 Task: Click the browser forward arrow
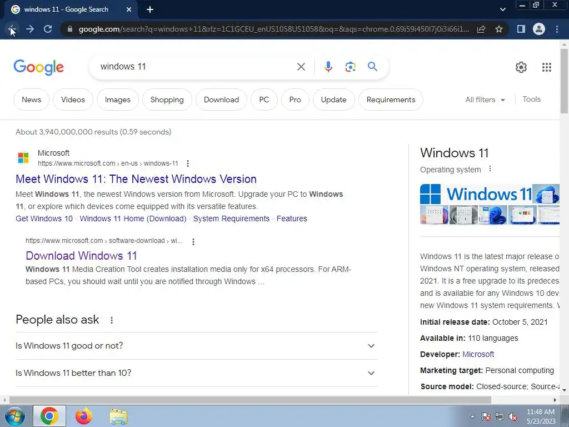[x=30, y=29]
